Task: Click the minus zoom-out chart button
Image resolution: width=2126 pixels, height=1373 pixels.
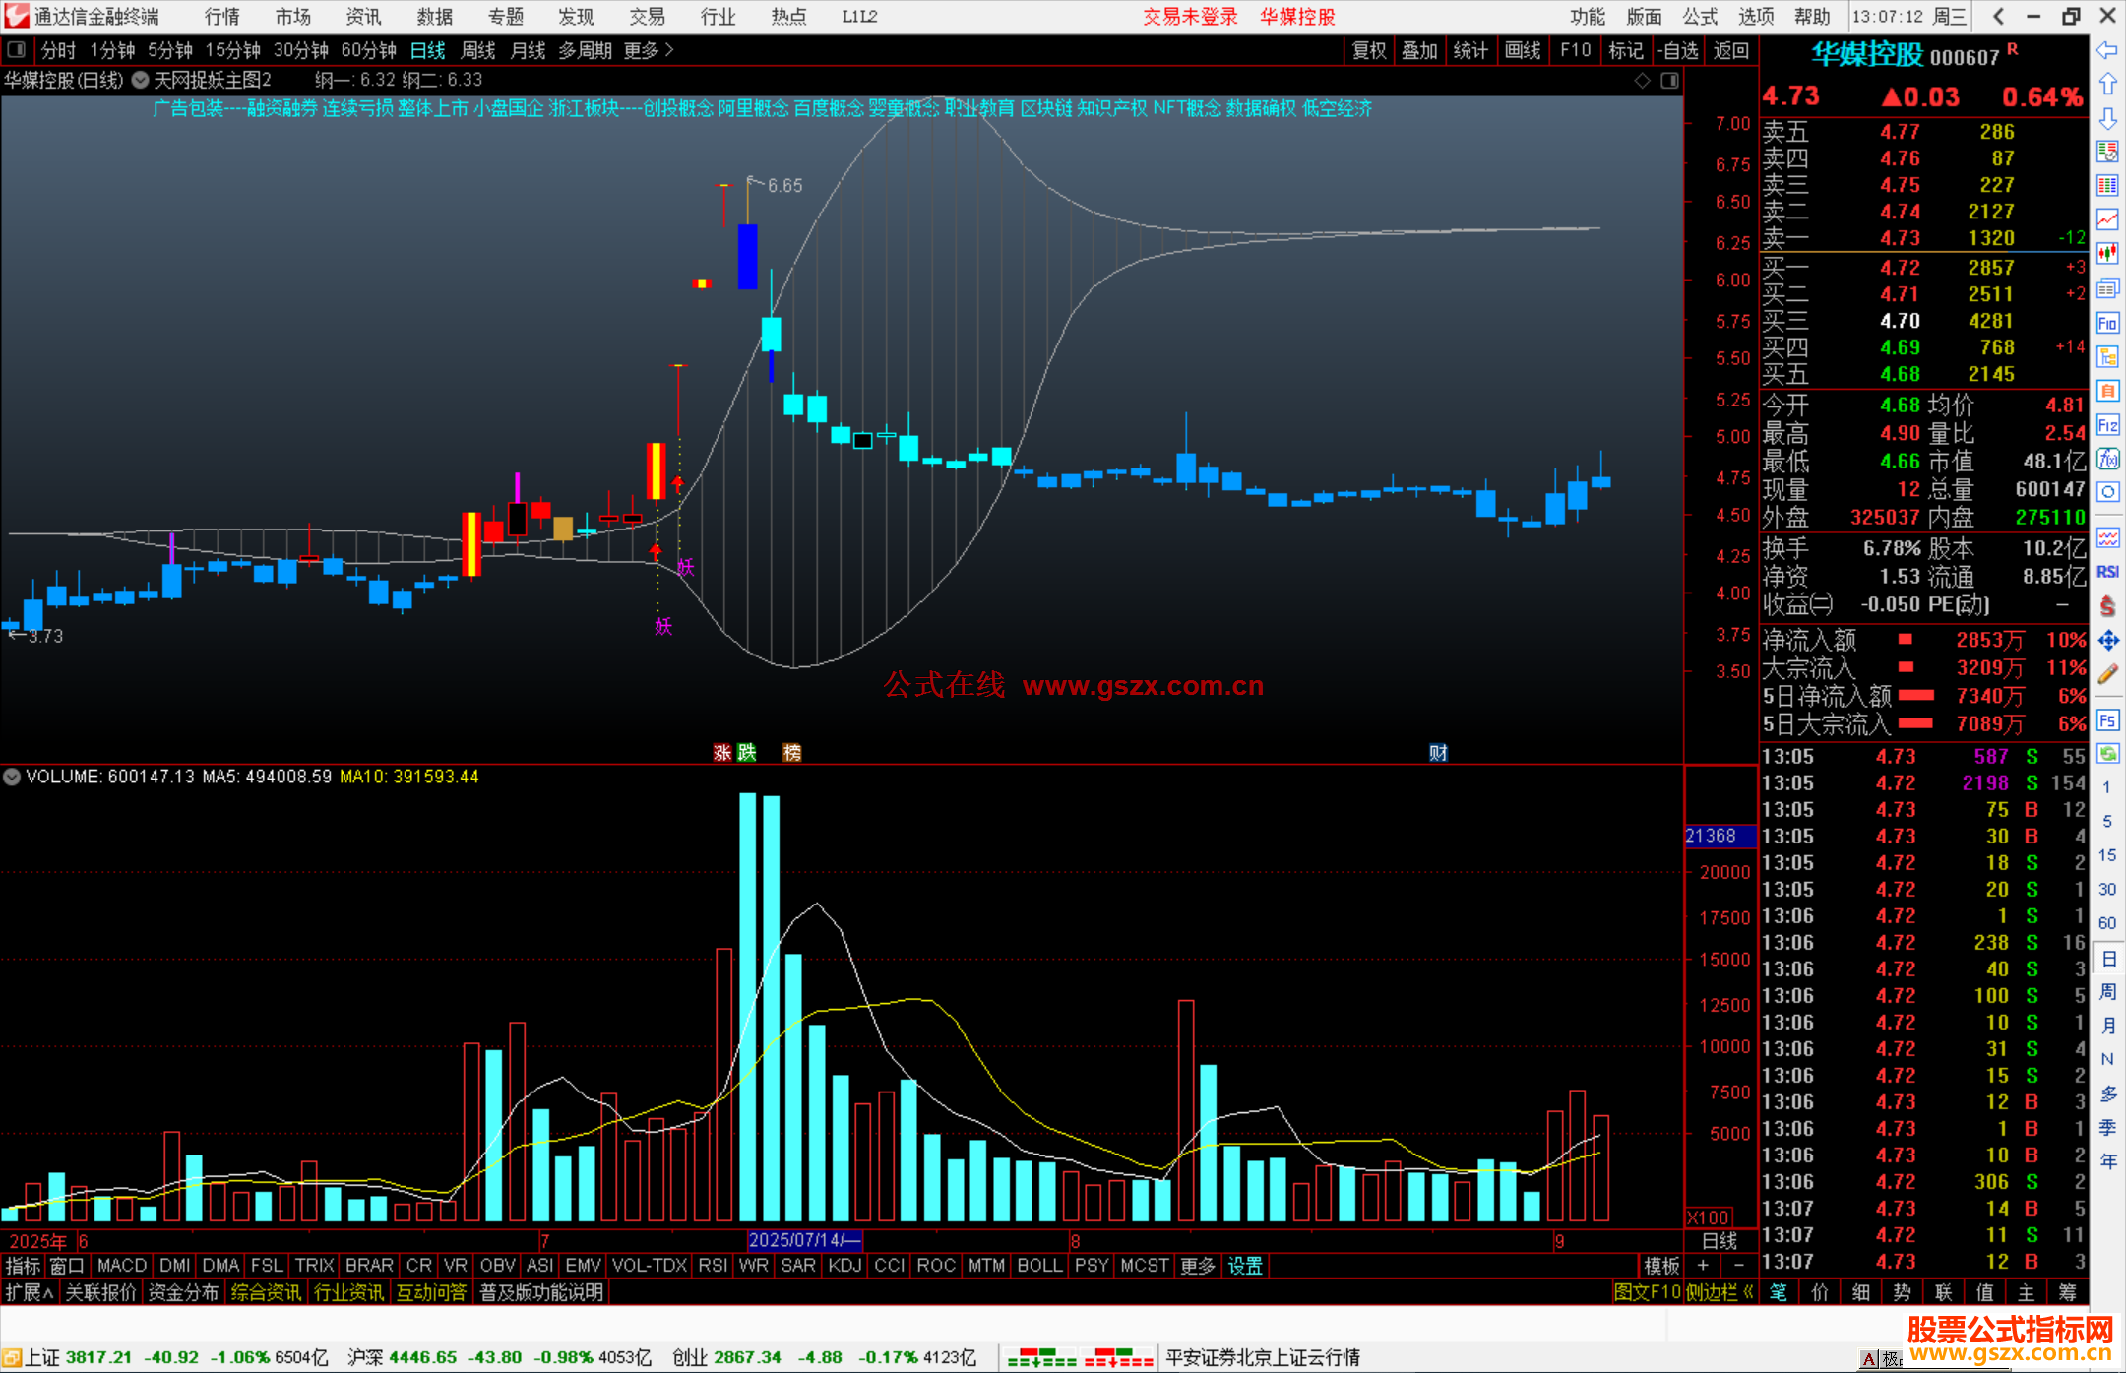Action: pyautogui.click(x=1738, y=1266)
